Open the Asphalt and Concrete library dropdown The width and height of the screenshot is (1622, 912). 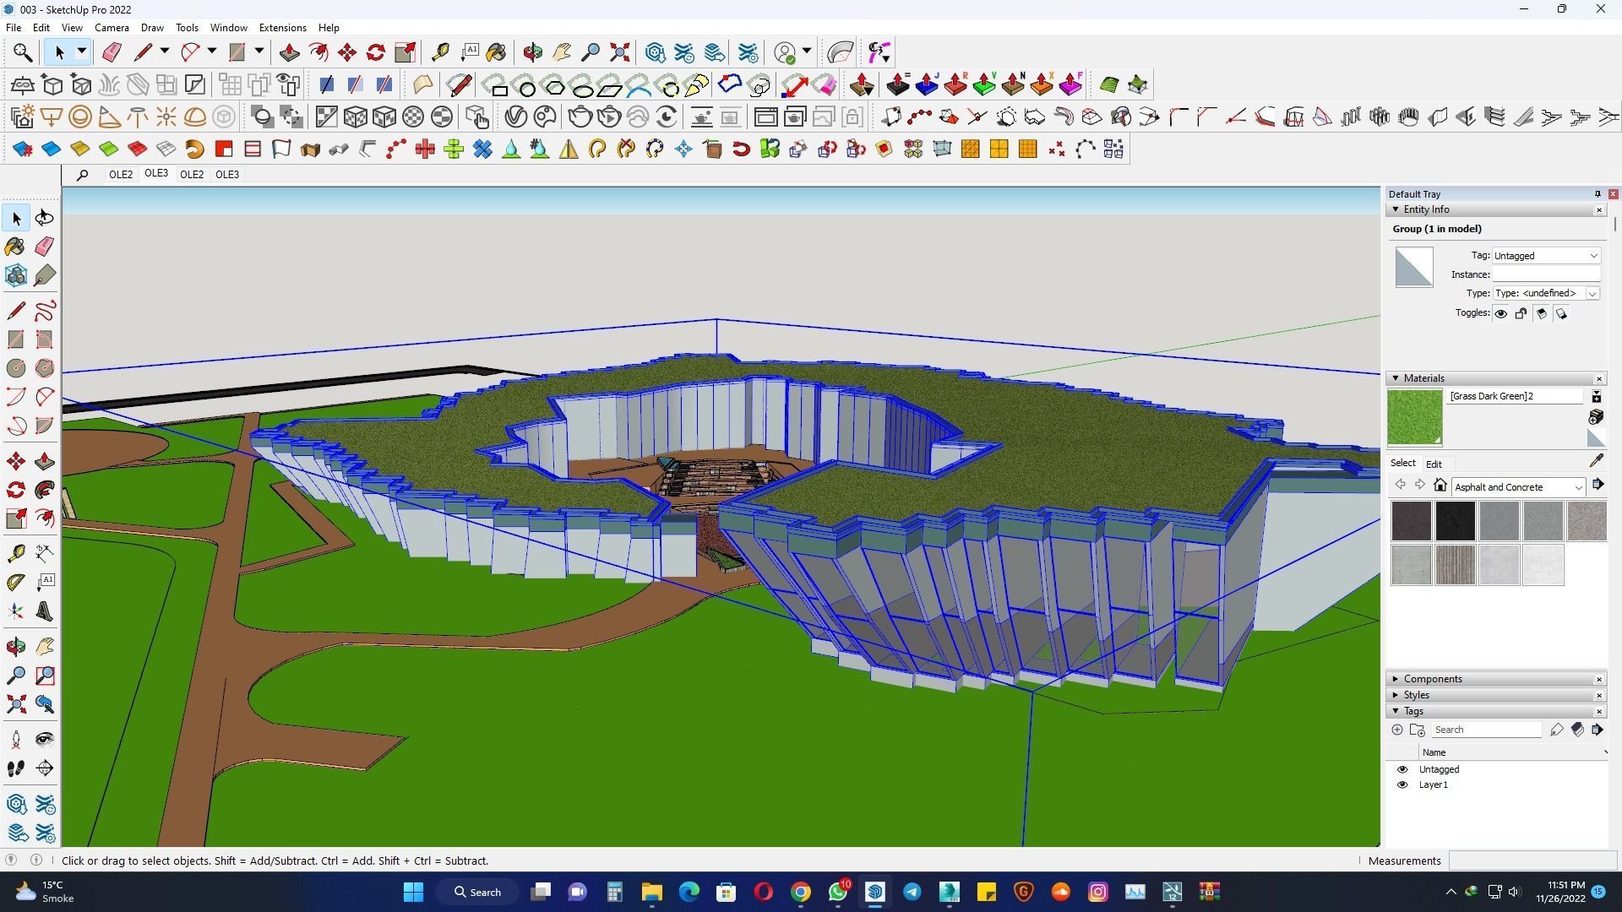pyautogui.click(x=1517, y=487)
